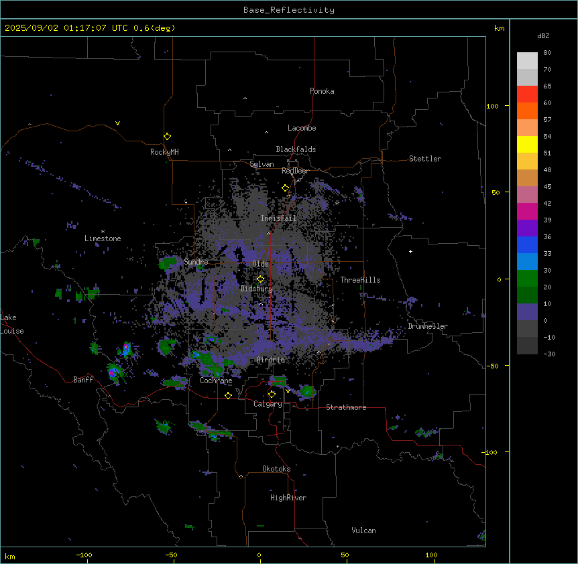Image resolution: width=578 pixels, height=564 pixels.
Task: Click the yellow diamond marker between Olds and Didsbury
Action: (260, 279)
